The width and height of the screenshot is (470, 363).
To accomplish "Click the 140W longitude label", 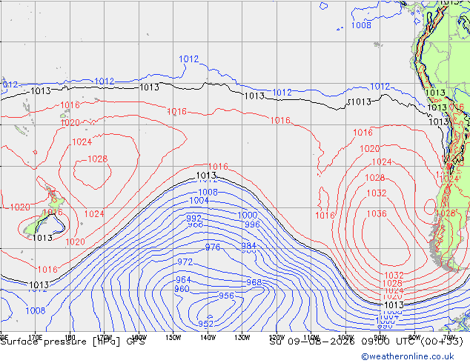I will click(208, 337).
